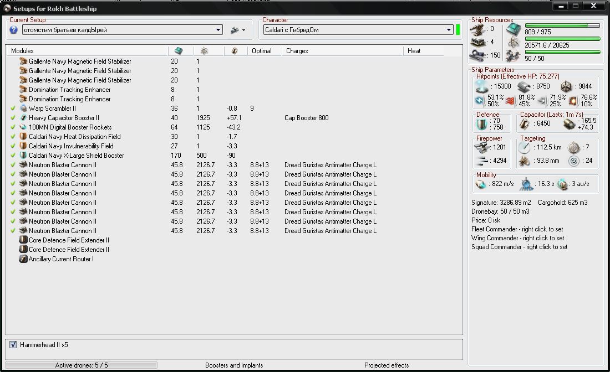
Task: Click the drone bandwidth bar above 50 / 50
Action: click(x=562, y=52)
